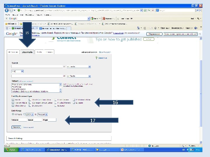
Task: Click the green question-mark Search tips icon
Action: [x=96, y=58]
